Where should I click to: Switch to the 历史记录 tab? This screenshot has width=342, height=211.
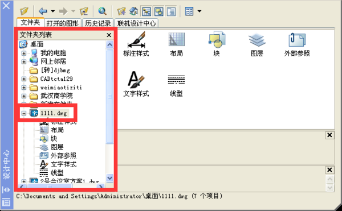click(x=97, y=23)
